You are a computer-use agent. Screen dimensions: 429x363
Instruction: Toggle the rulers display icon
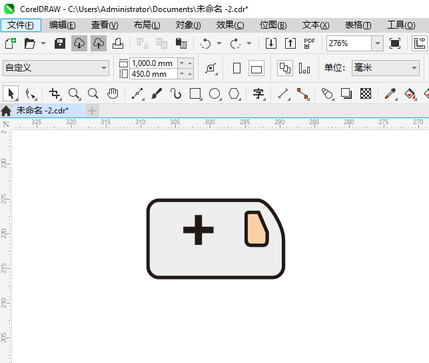click(420, 43)
